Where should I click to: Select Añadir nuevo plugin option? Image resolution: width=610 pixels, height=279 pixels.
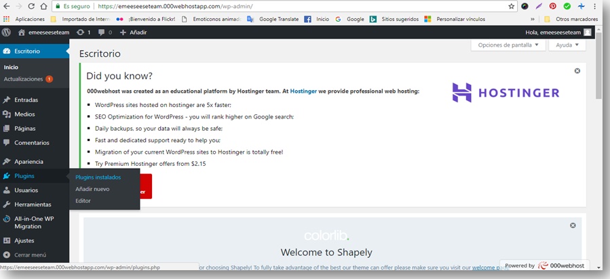(x=92, y=189)
